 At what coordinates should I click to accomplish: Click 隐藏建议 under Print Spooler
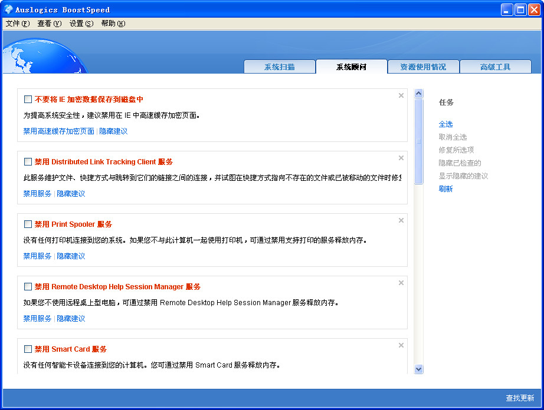pos(71,256)
